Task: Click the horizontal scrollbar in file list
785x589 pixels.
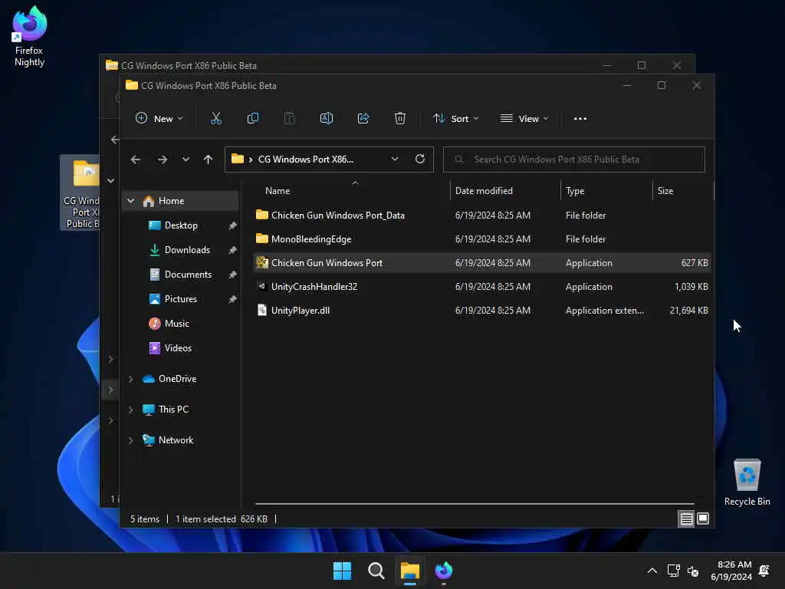Action: (x=475, y=504)
